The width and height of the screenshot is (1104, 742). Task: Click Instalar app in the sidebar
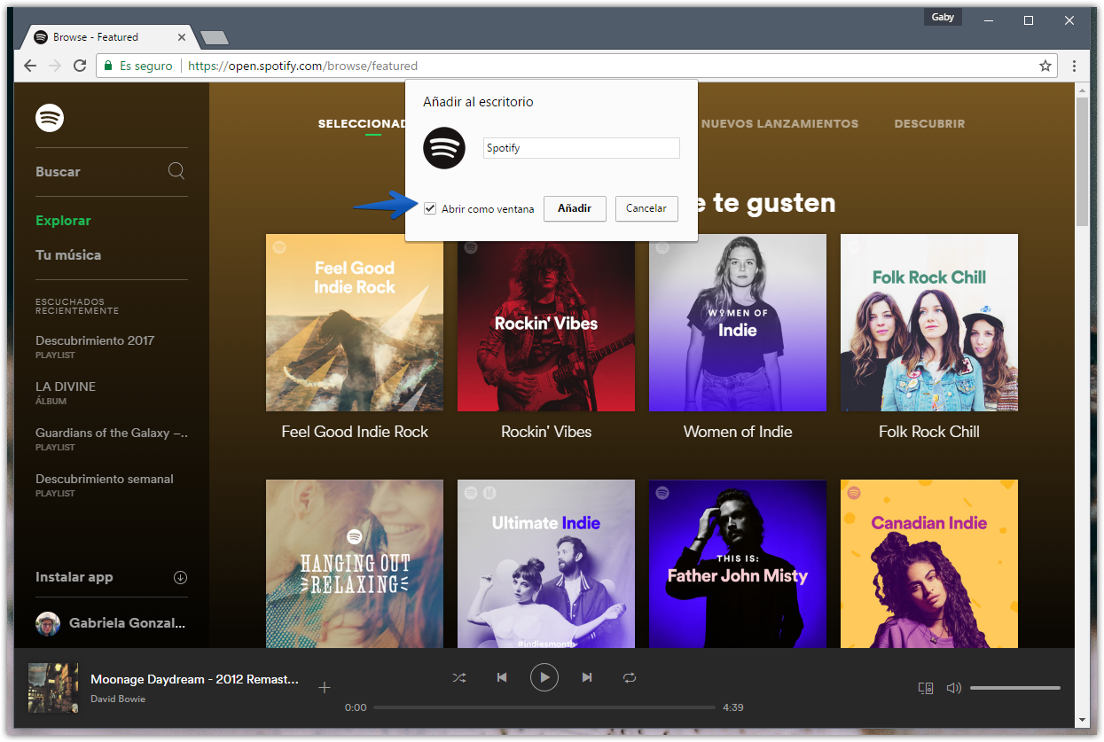(x=74, y=577)
